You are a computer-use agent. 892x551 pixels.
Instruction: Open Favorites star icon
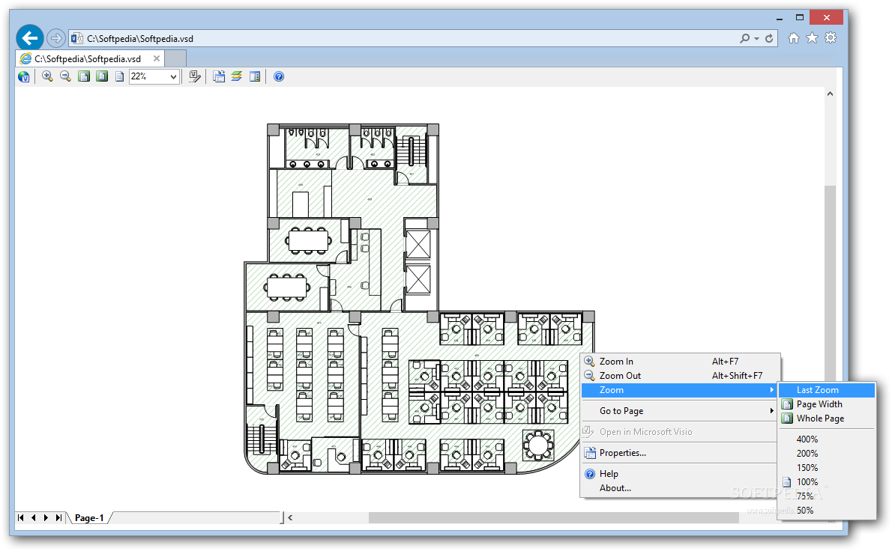point(813,38)
